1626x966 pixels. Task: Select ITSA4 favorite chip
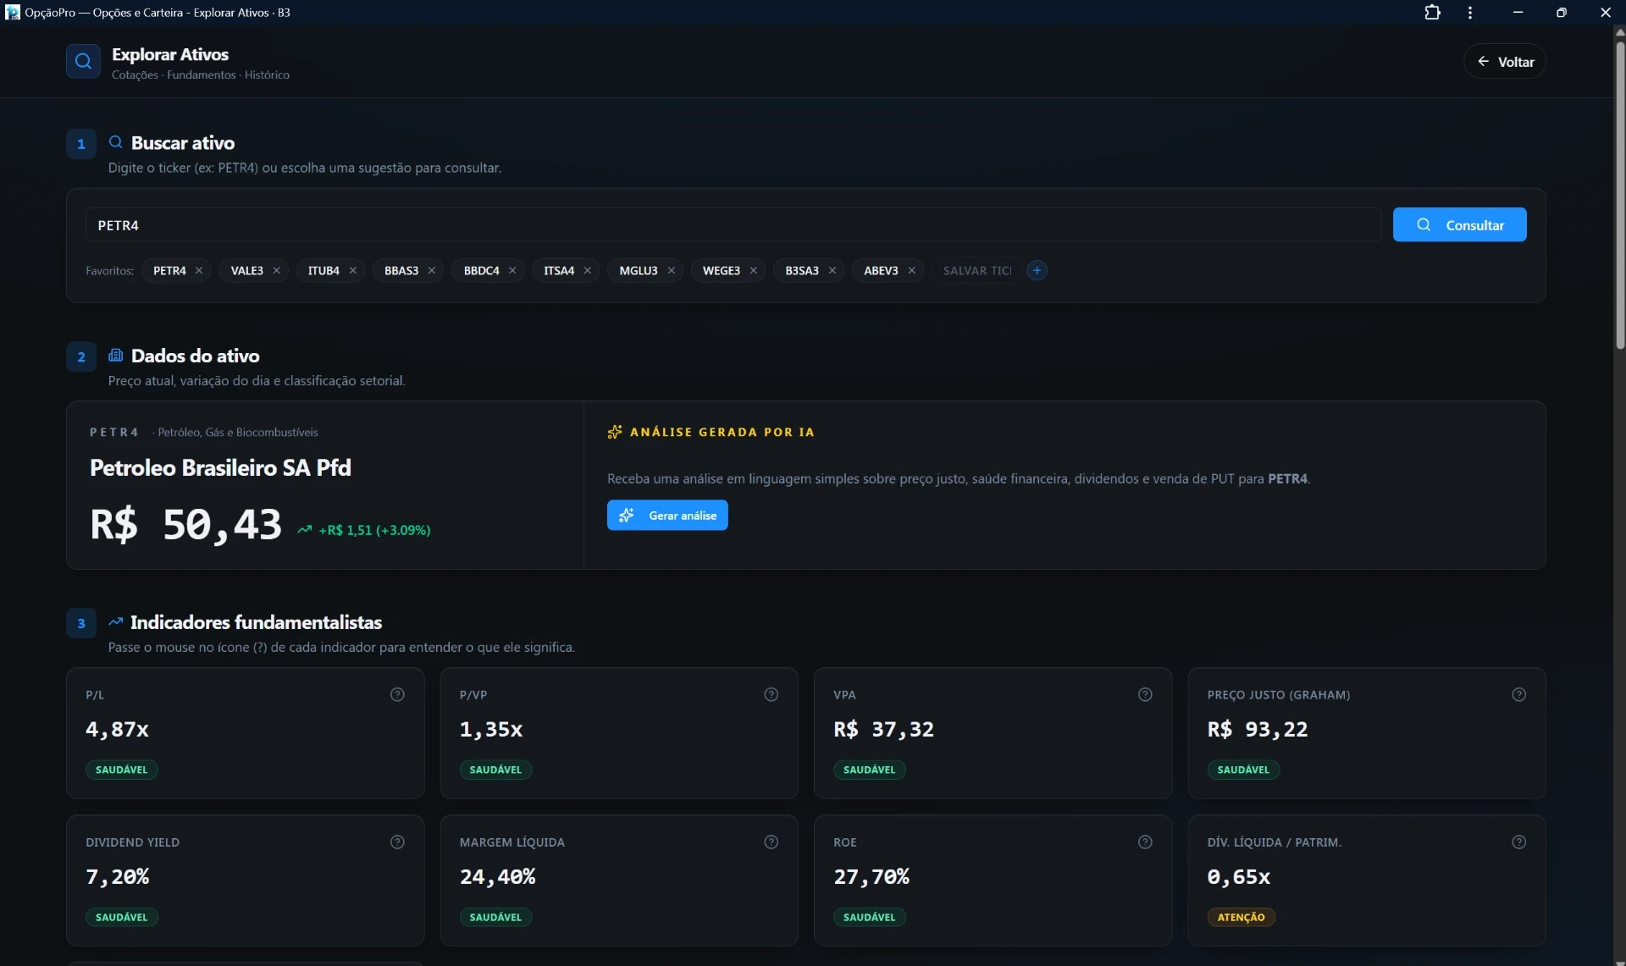pos(559,271)
